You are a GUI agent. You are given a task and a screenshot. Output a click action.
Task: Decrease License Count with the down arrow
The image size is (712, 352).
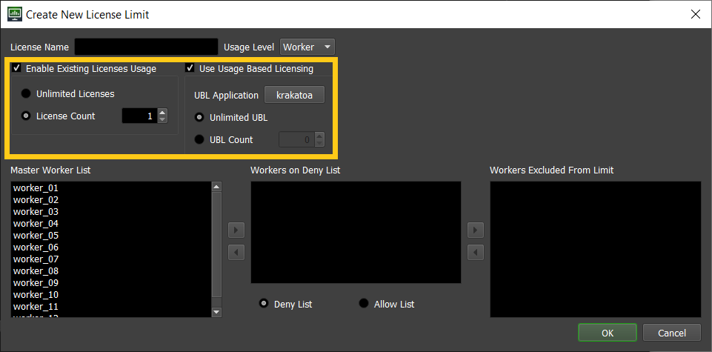[162, 119]
